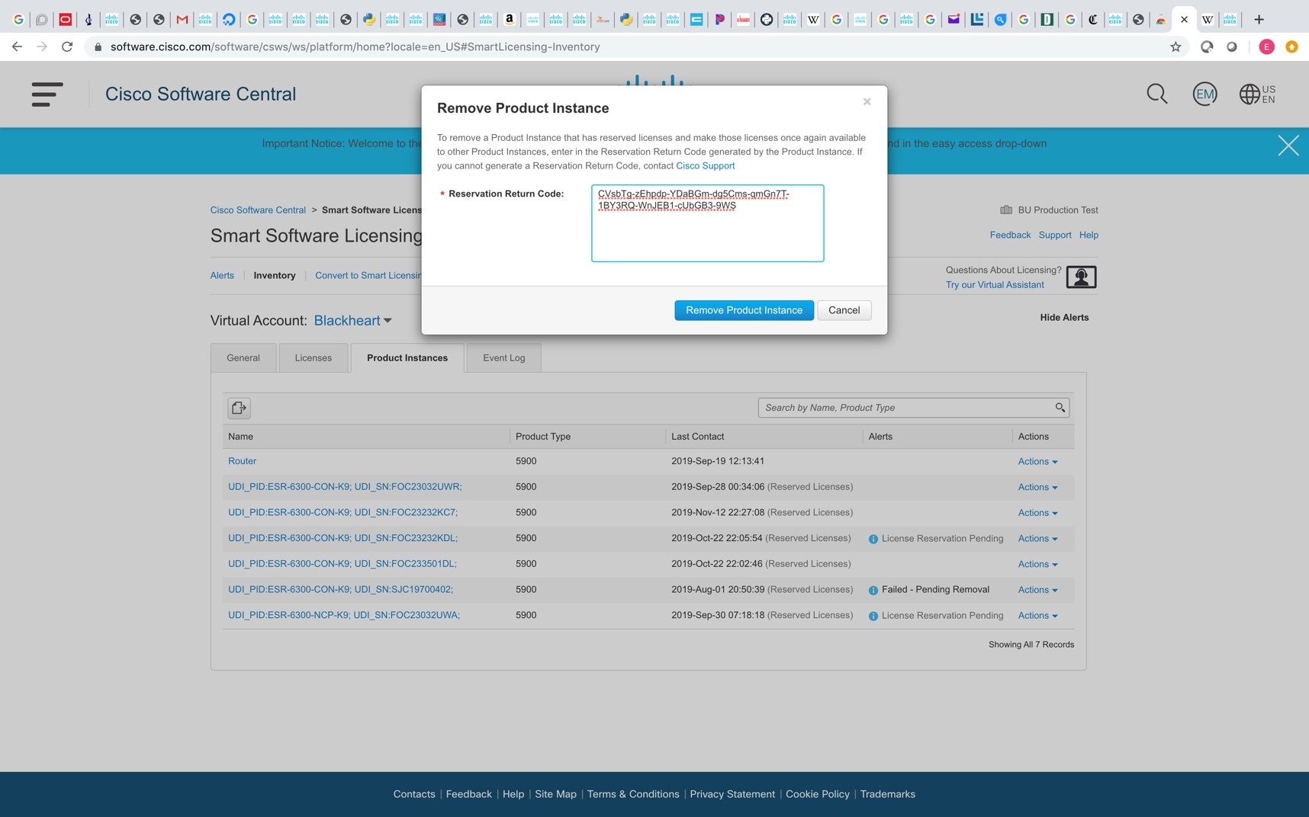Click the site lock icon in the address bar
Viewport: 1309px width, 817px height.
(x=98, y=46)
